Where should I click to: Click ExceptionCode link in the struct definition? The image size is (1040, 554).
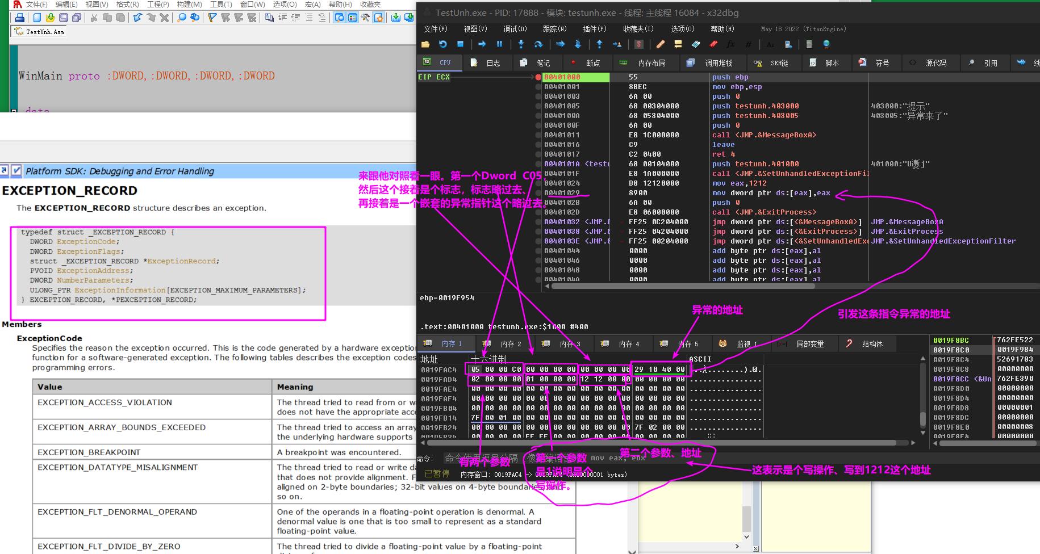[86, 242]
